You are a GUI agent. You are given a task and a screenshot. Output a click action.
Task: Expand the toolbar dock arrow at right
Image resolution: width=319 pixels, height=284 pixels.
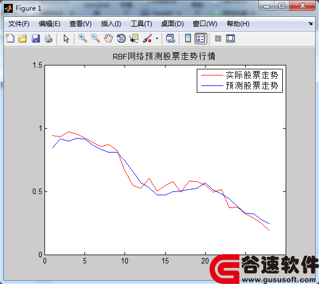[310, 23]
